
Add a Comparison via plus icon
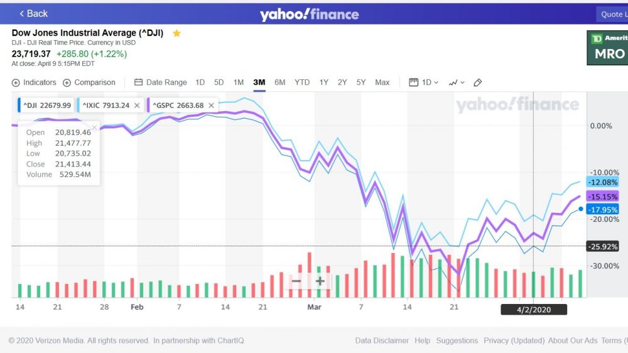click(67, 82)
